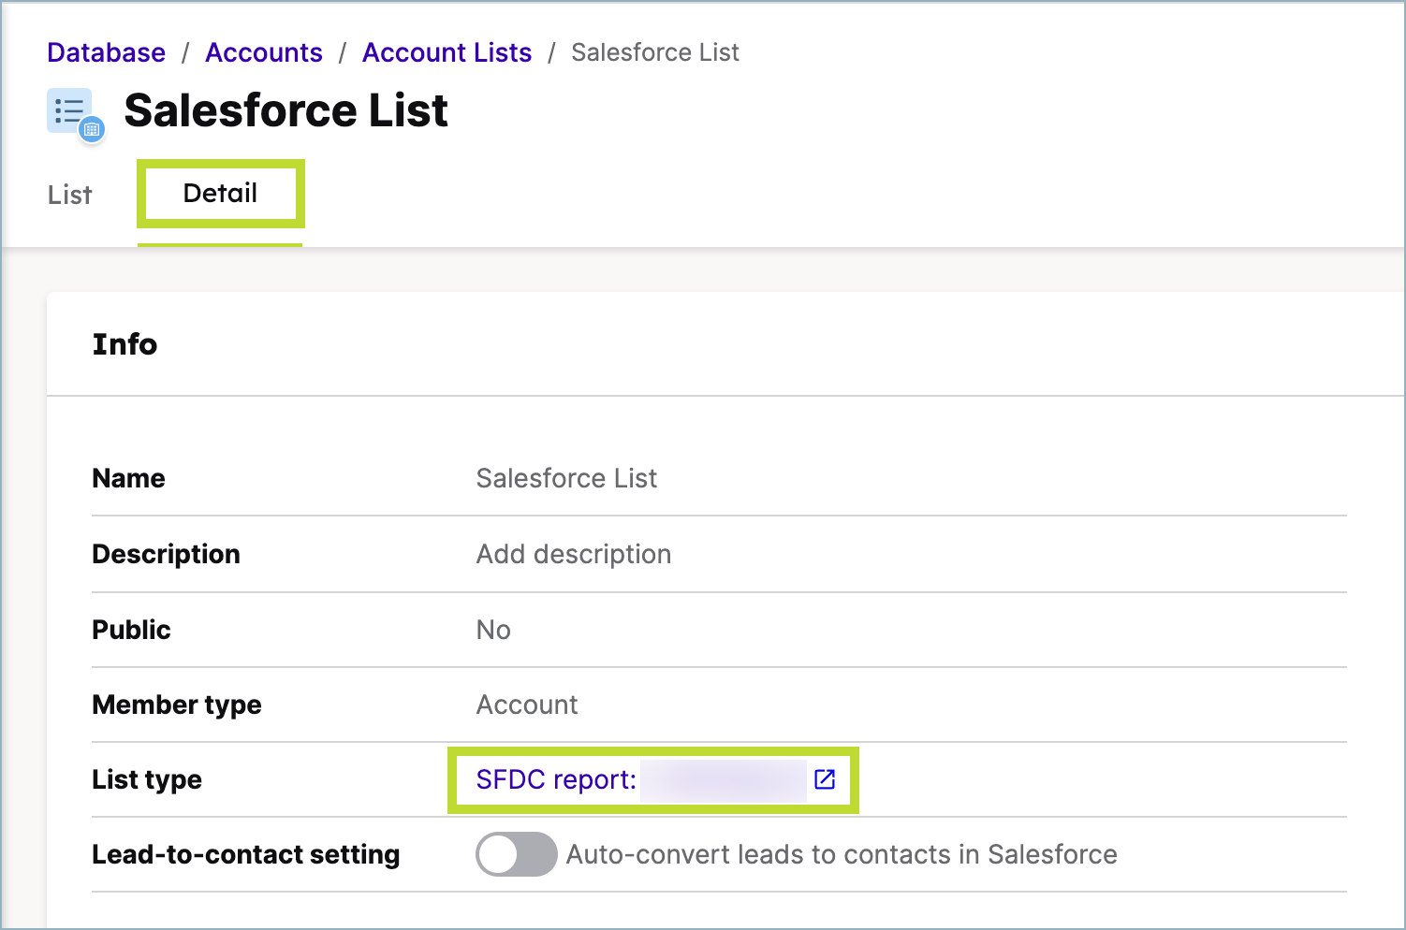Click the Salesforce List page title

[x=286, y=110]
